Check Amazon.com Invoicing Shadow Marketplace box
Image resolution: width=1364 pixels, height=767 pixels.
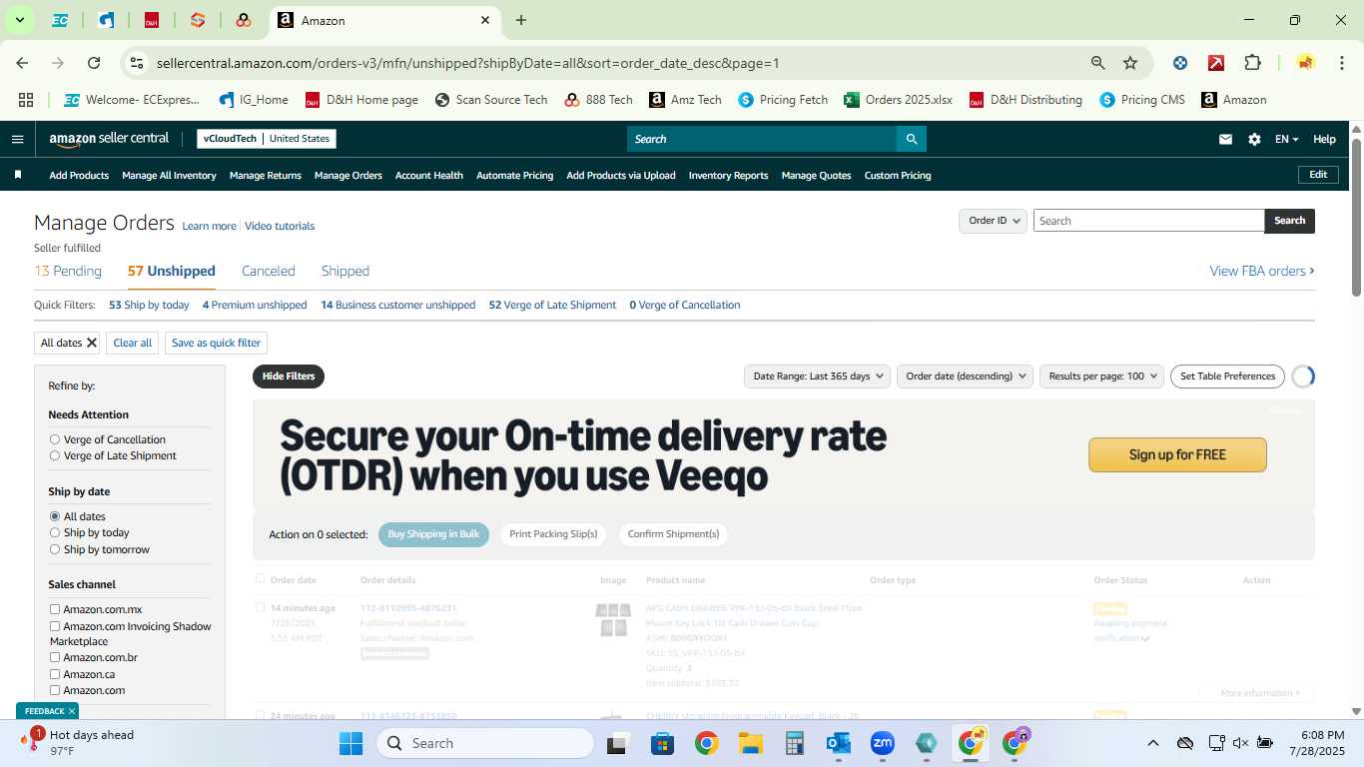[55, 626]
